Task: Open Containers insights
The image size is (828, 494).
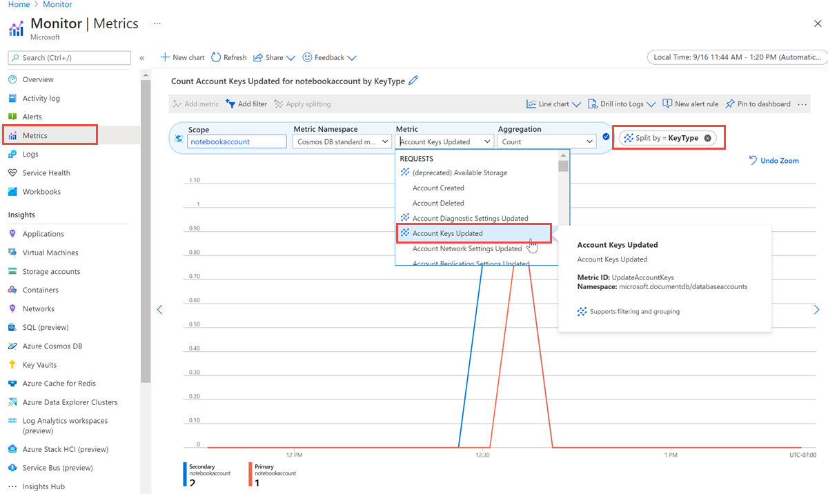Action: point(40,290)
